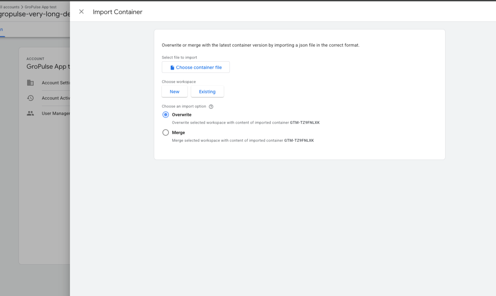Screen dimensions: 496x296
Task: Click the blue underlined tab at screen's left edge
Action: tap(2, 29)
